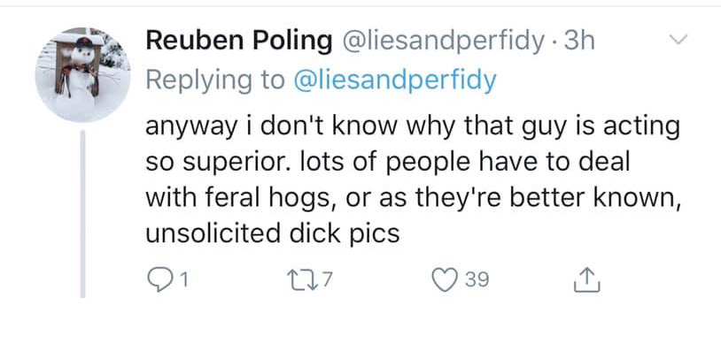Follow the blue @liesandperfidy reply link
Image resolution: width=721 pixels, height=351 pixels.
(395, 80)
